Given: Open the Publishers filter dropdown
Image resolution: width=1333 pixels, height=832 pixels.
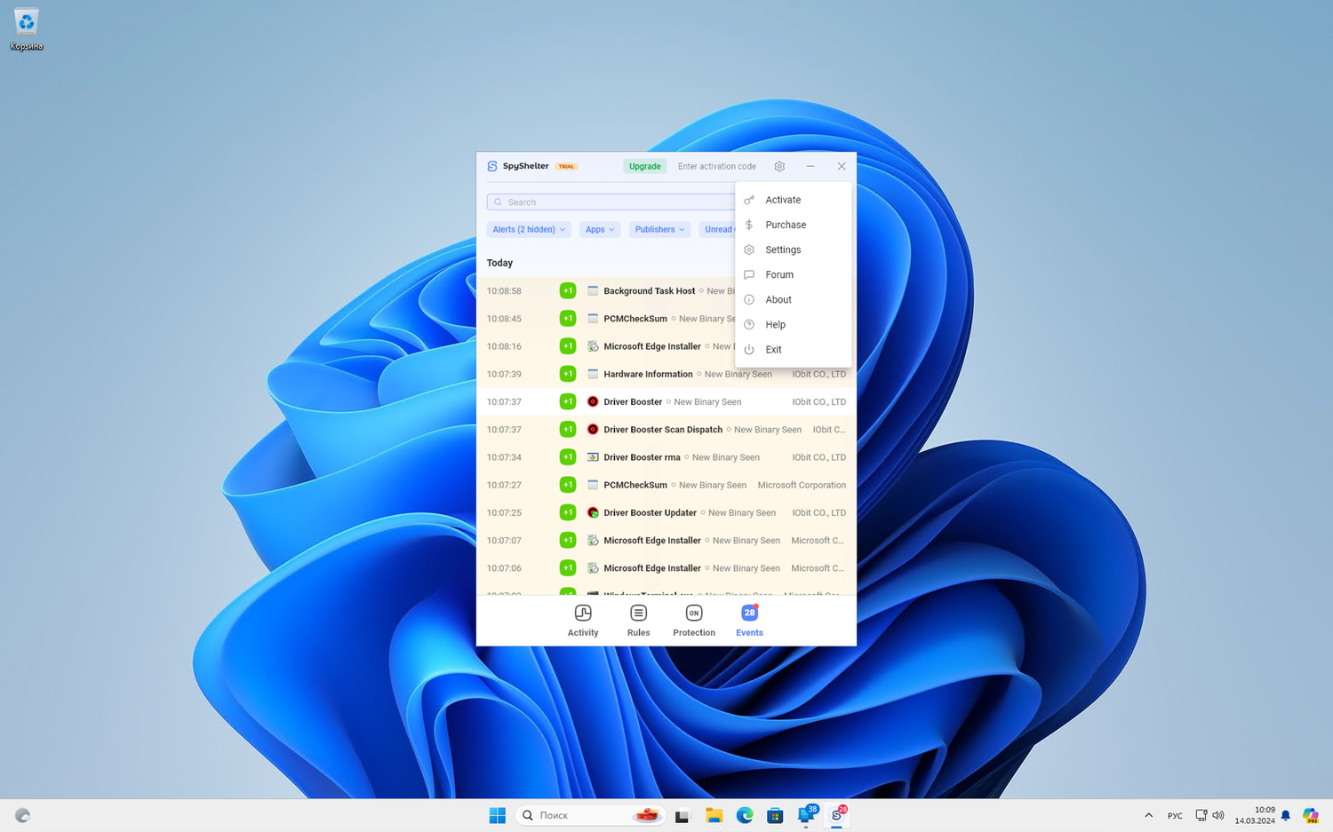Looking at the screenshot, I should pos(660,229).
